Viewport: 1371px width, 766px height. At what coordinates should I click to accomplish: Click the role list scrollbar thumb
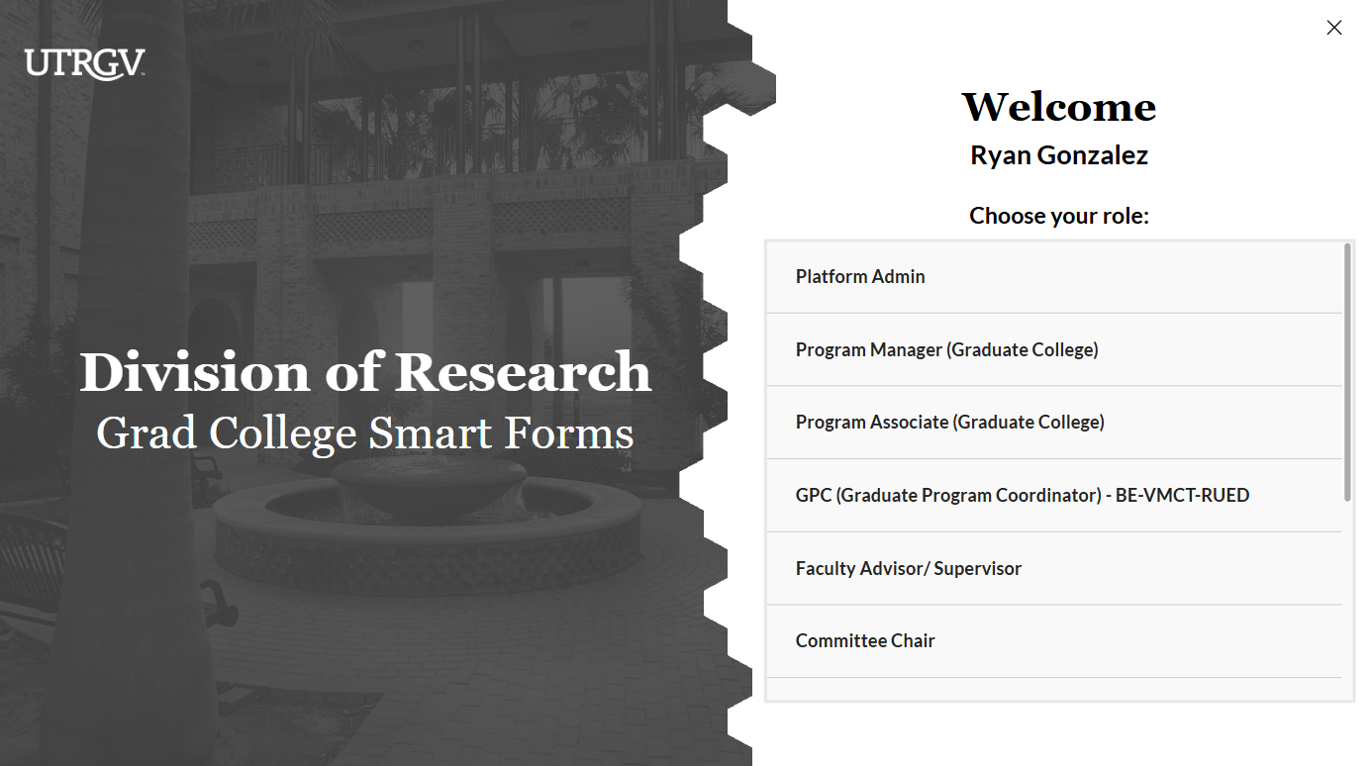[x=1347, y=371]
